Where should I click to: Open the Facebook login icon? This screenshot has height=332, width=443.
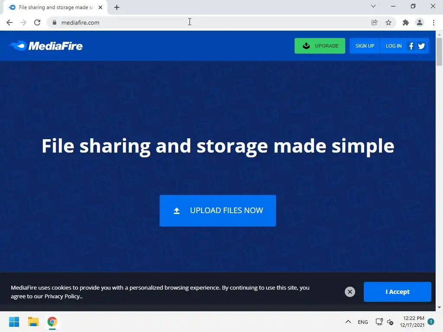(411, 46)
